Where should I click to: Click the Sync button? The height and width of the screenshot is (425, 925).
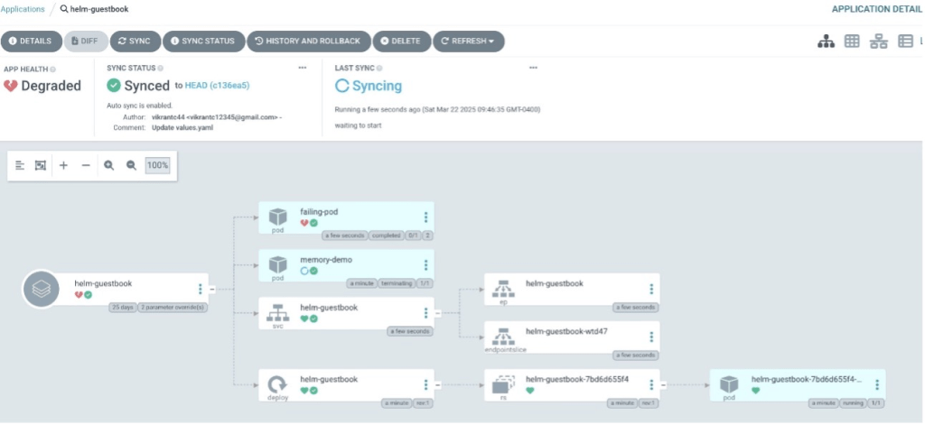pyautogui.click(x=135, y=42)
